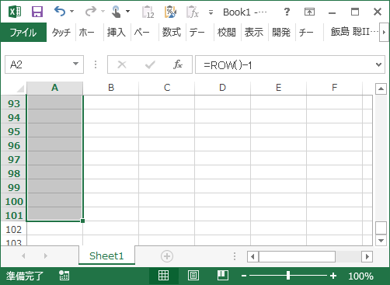Screen dimensions: 390x285
Task: Expand the touch mode dropdown arrow
Action: (x=127, y=12)
